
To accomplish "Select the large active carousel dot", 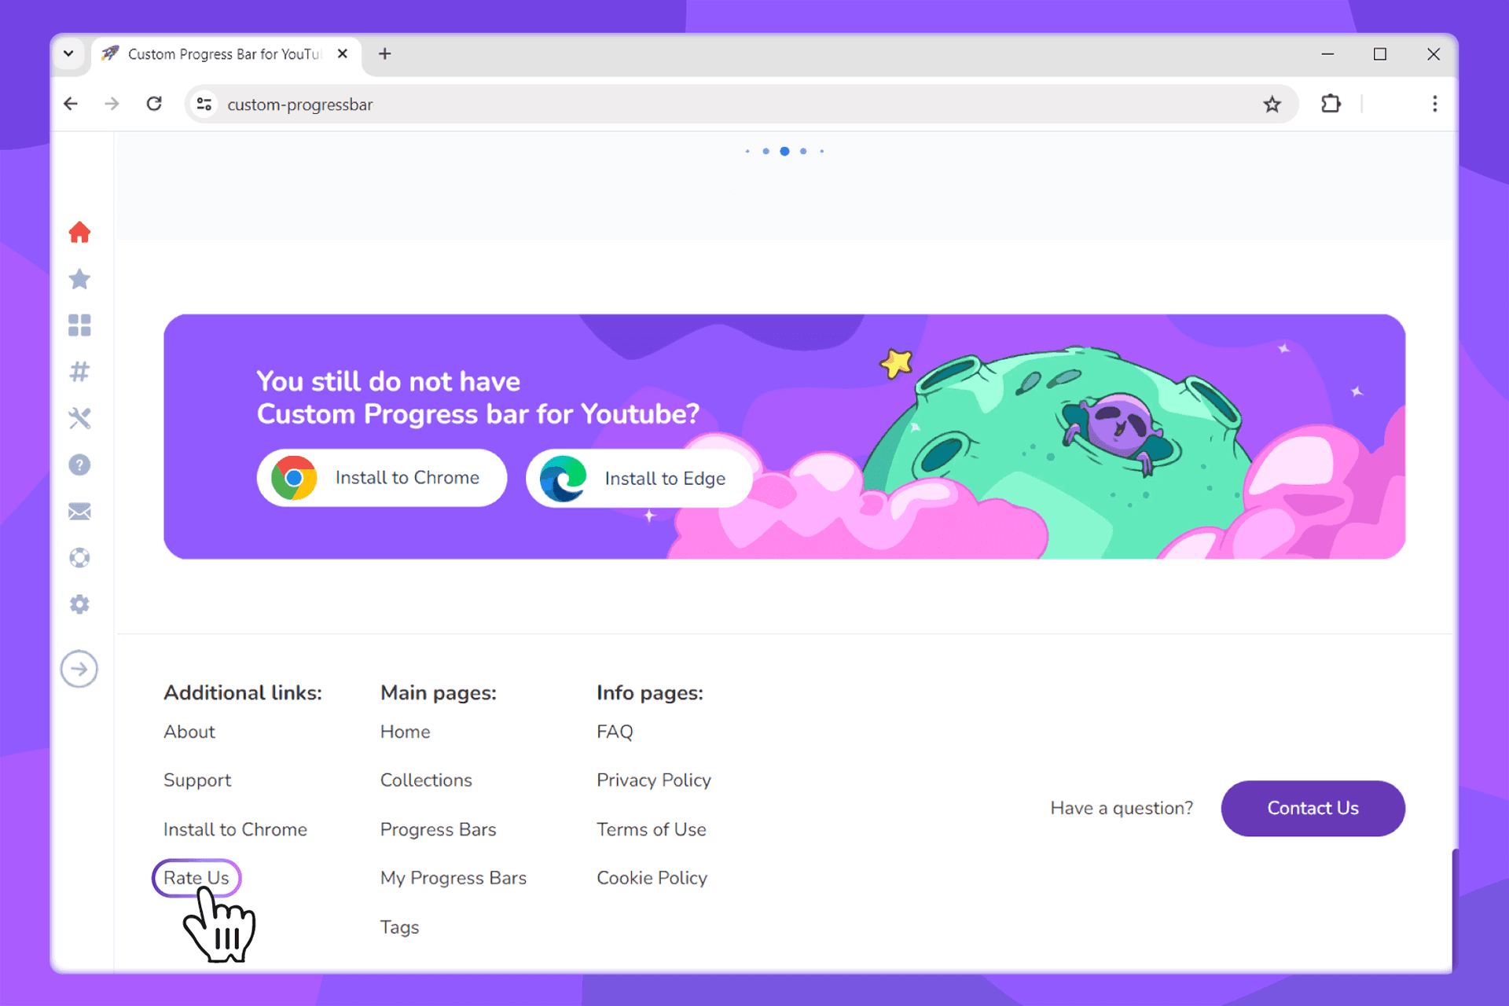I will (784, 151).
